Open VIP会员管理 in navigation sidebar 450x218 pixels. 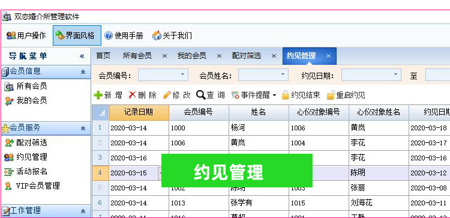(32, 186)
